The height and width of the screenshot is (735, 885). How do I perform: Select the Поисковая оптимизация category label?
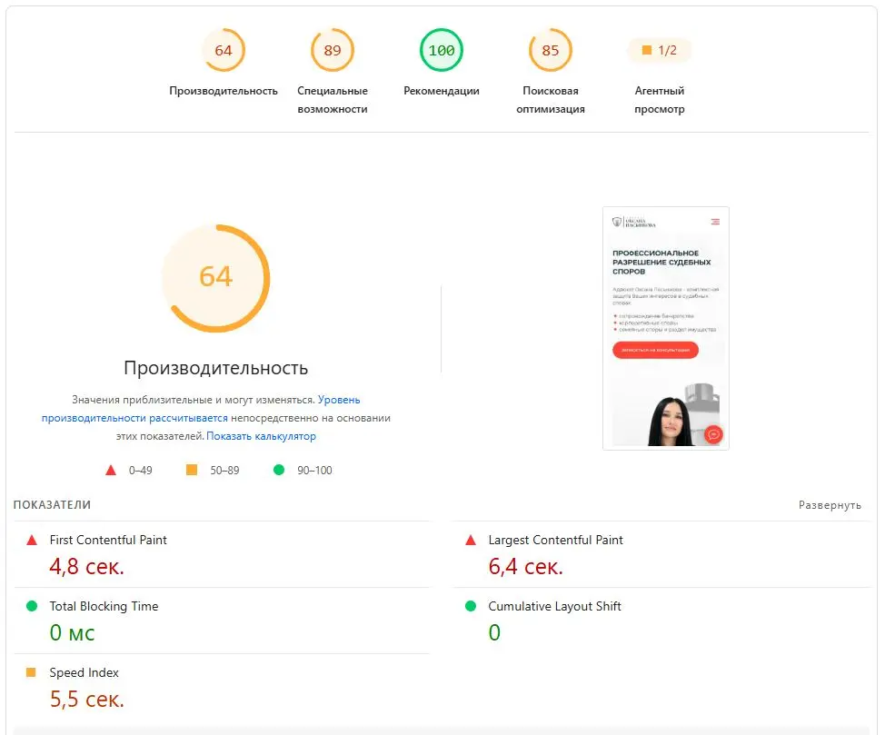point(551,100)
